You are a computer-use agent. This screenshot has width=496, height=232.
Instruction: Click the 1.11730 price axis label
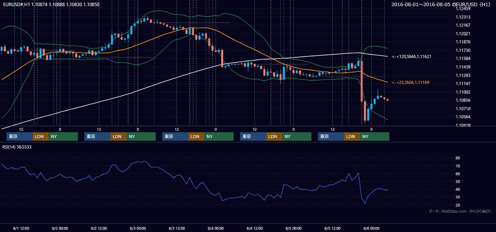pos(463,50)
